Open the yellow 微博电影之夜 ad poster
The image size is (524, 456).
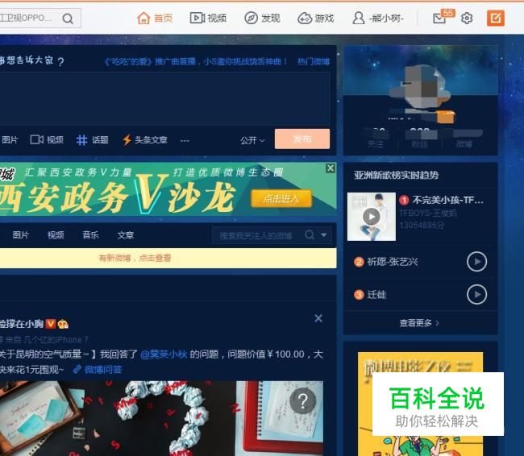pyautogui.click(x=420, y=404)
